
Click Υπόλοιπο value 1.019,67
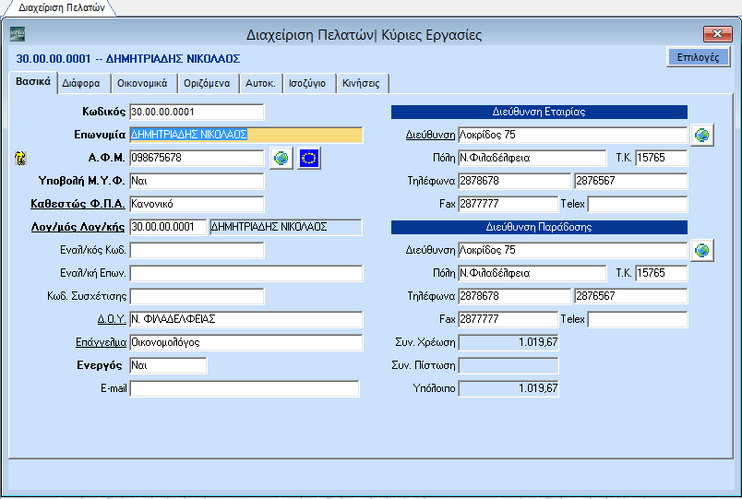point(509,389)
